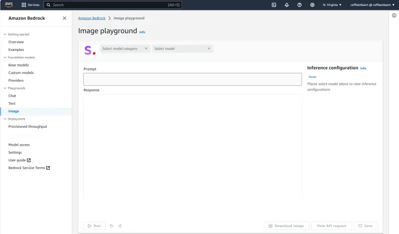Open the Services grid menu
The width and height of the screenshot is (399, 234).
click(30, 5)
